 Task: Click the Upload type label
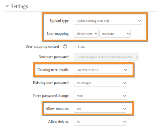(59, 21)
